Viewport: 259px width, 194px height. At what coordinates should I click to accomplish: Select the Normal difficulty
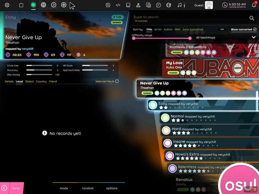tap(209, 118)
